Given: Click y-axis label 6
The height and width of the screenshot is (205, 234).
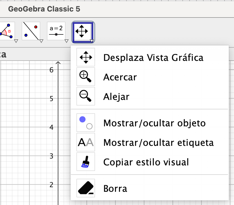Looking at the screenshot, I should [52, 70].
